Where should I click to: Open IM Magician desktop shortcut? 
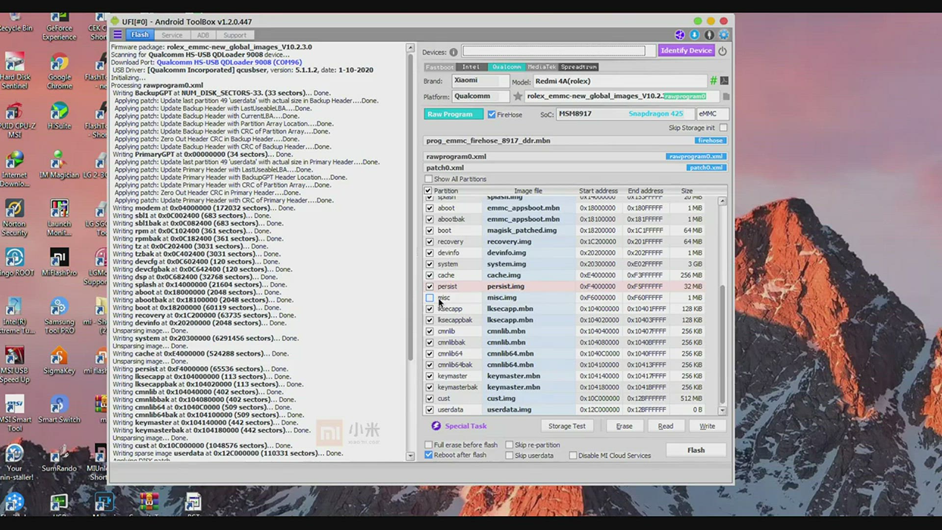tap(59, 165)
